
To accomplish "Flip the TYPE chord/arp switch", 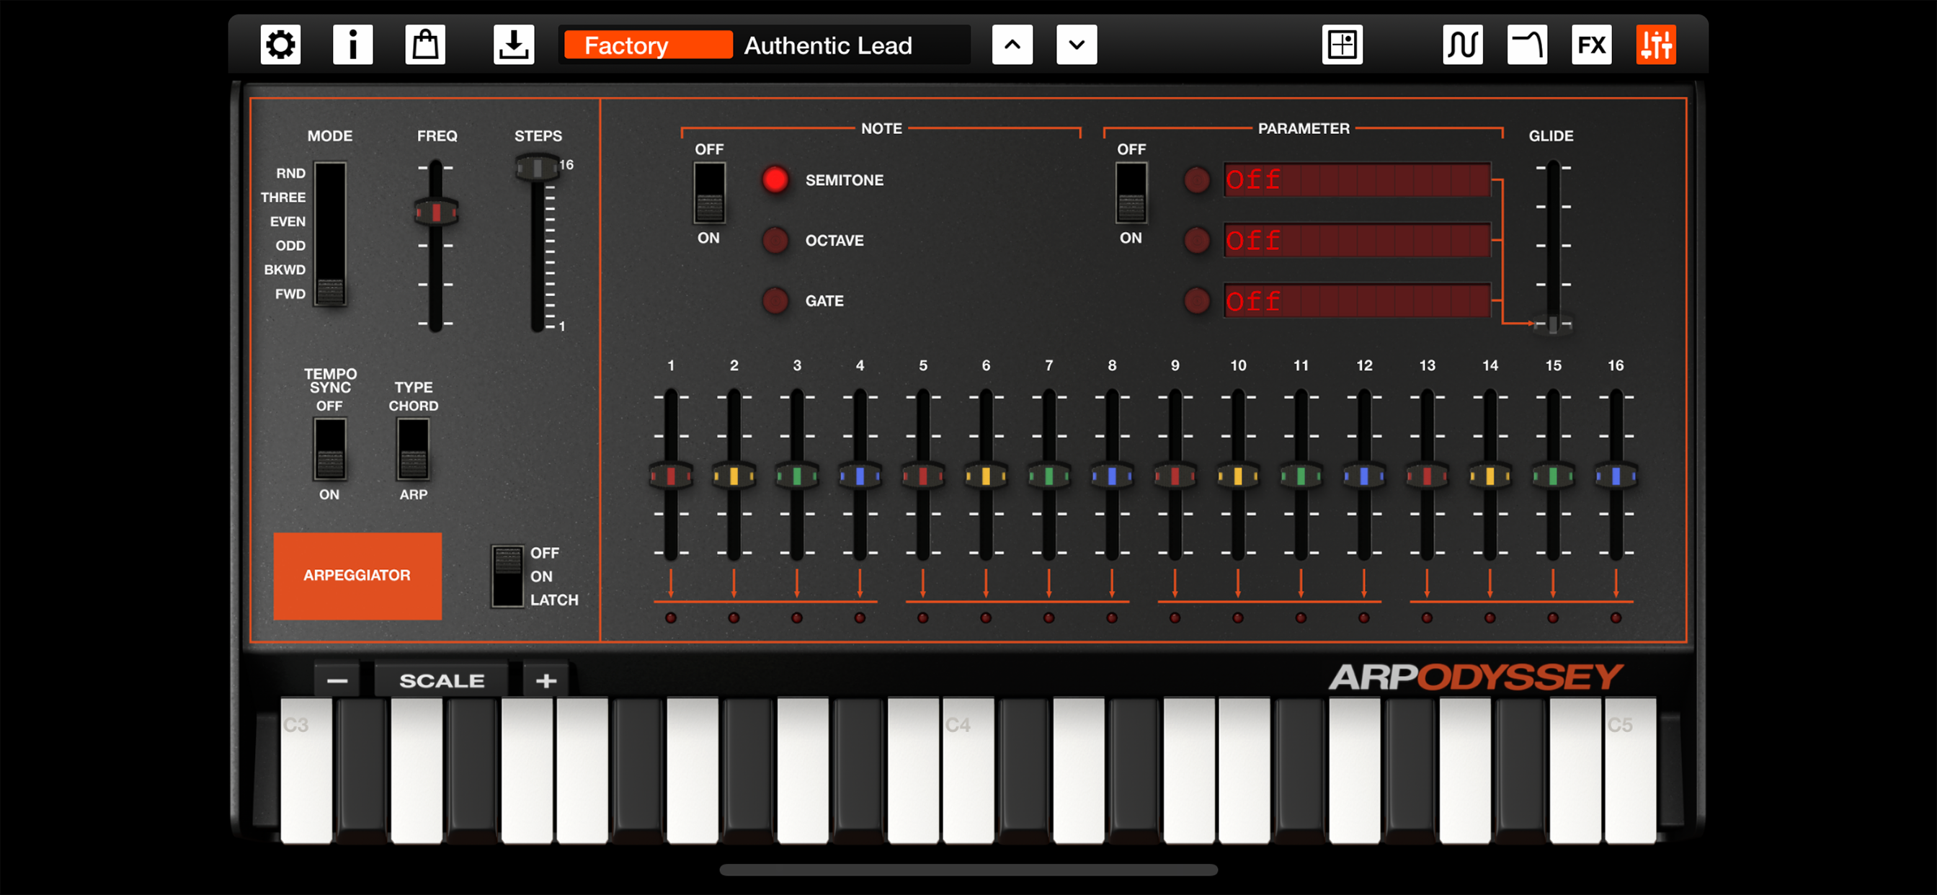I will 413,450.
